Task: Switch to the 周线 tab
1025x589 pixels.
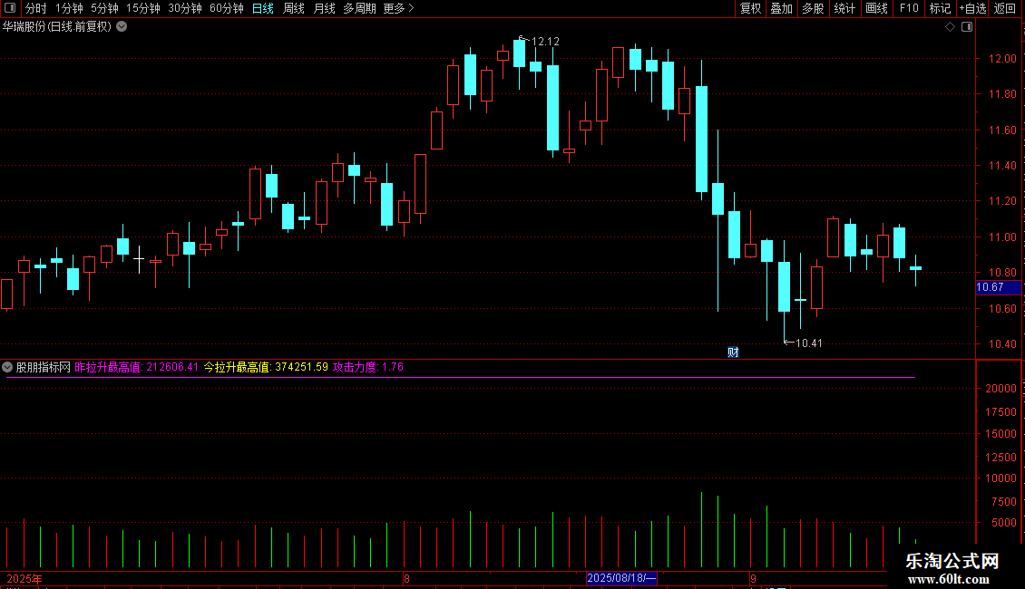Action: pyautogui.click(x=294, y=8)
